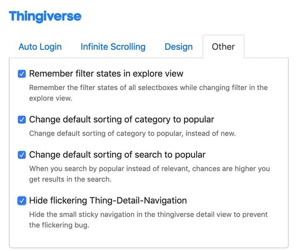Switch to the Auto Login tab
Screen dimensions: 297x251
click(40, 47)
